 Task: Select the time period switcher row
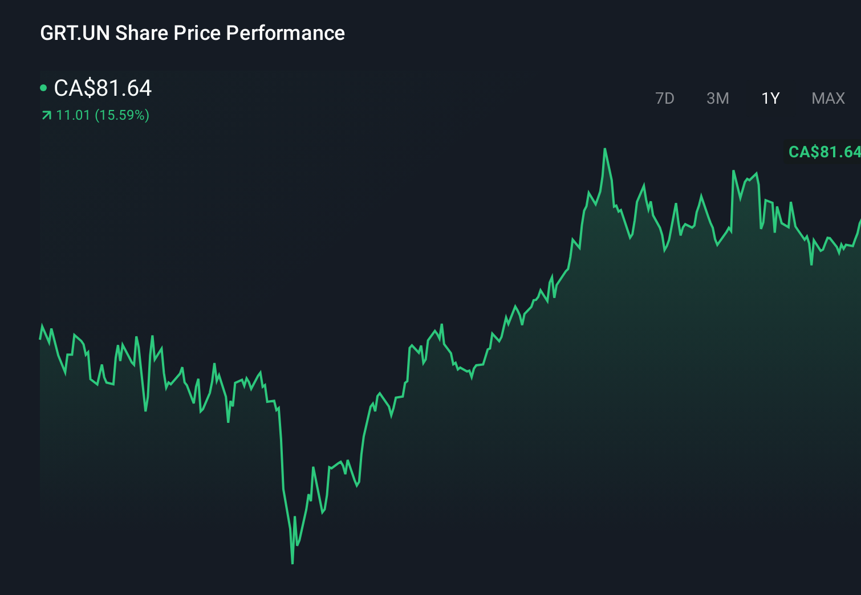(747, 98)
